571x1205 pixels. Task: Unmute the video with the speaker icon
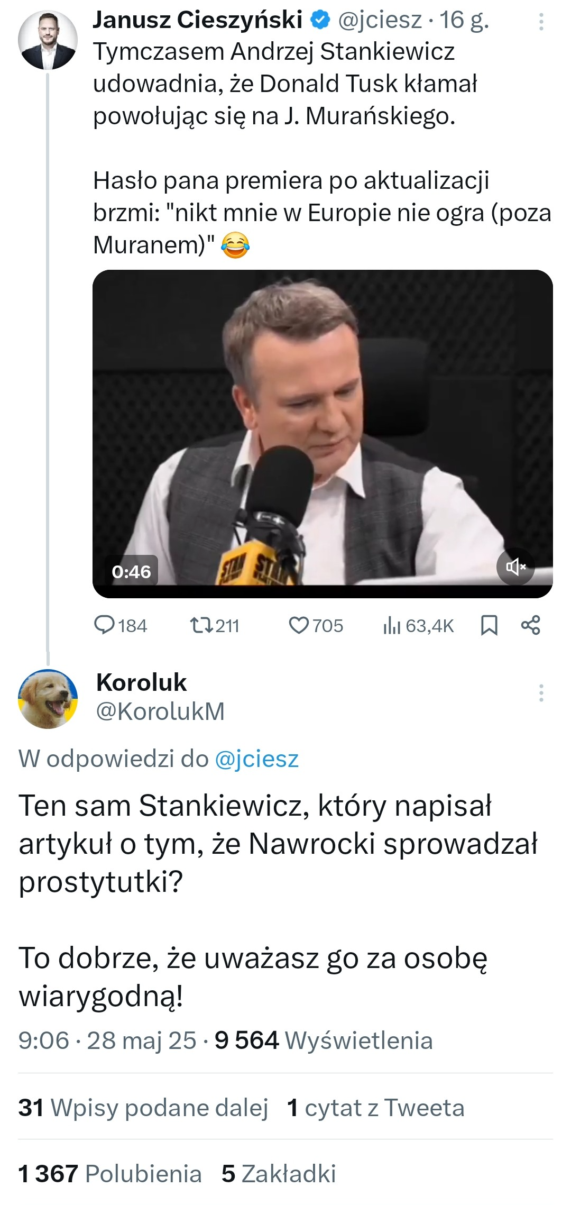(515, 567)
